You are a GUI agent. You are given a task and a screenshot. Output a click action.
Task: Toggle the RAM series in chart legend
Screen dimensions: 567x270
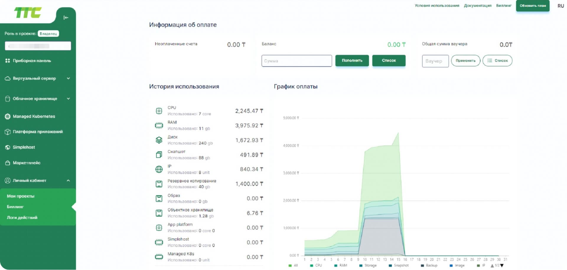340,266
